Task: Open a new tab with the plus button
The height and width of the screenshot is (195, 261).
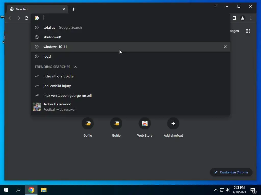Action: (x=73, y=9)
